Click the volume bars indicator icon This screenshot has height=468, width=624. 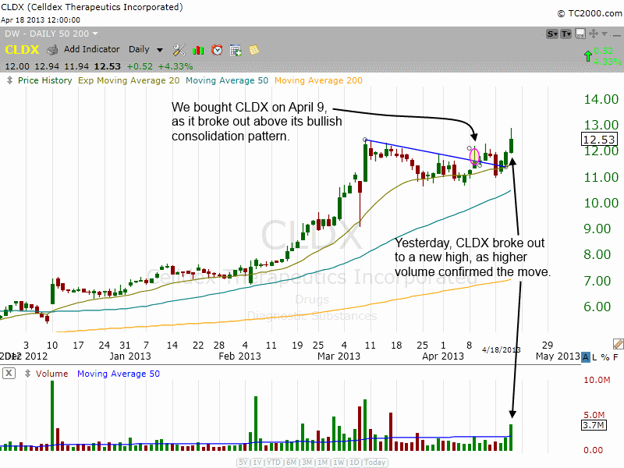(x=197, y=49)
